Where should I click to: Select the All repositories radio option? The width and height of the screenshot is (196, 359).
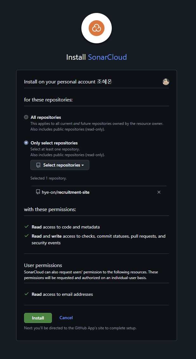tap(26, 117)
